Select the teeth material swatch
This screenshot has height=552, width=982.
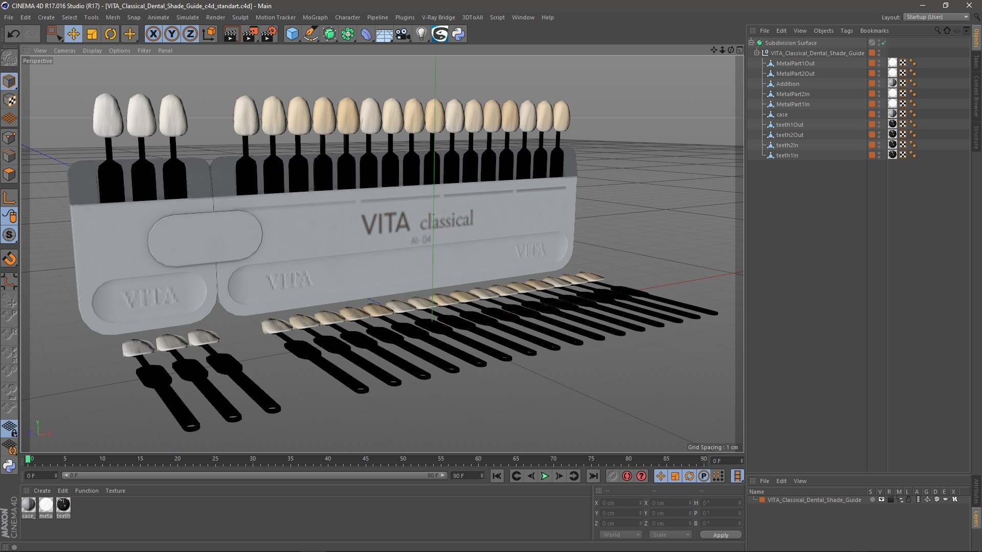coord(63,505)
